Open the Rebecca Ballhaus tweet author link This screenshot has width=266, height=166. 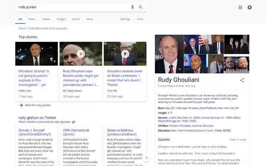click(x=122, y=132)
